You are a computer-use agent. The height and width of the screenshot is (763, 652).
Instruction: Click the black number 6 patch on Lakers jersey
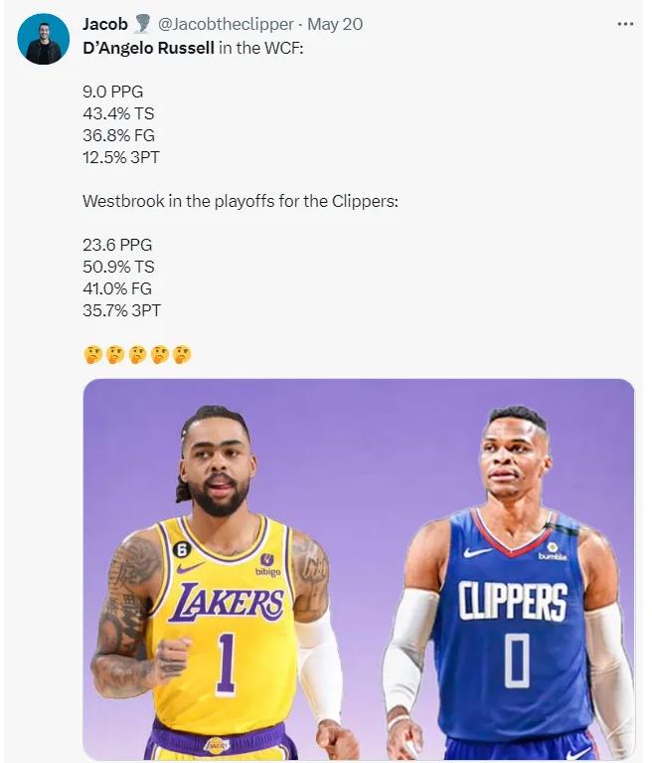[x=182, y=546]
